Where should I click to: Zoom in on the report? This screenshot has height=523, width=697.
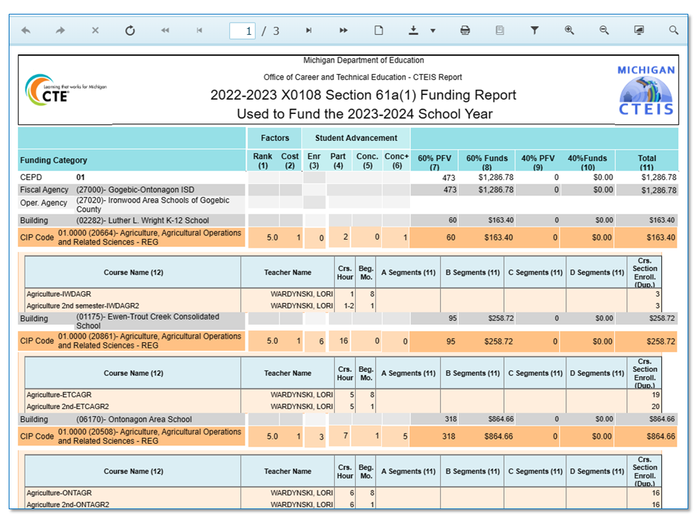point(569,31)
